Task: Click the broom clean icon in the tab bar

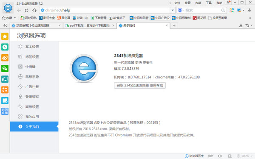Action: tap(241, 25)
